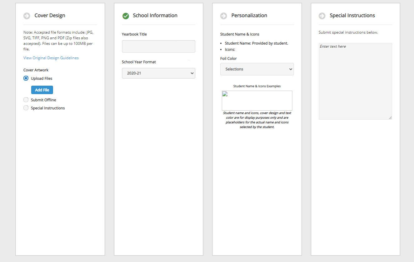The width and height of the screenshot is (414, 262).
Task: Click the School Year Format label
Action: (139, 62)
